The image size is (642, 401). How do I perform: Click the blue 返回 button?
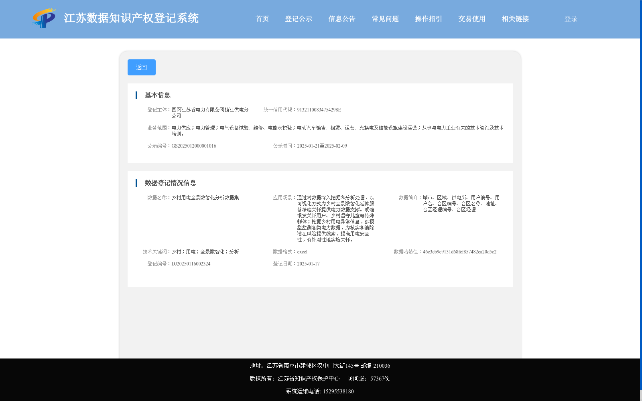click(142, 67)
